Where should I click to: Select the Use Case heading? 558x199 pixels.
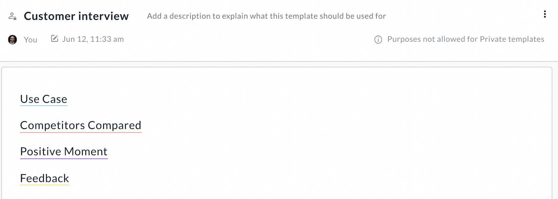click(44, 99)
